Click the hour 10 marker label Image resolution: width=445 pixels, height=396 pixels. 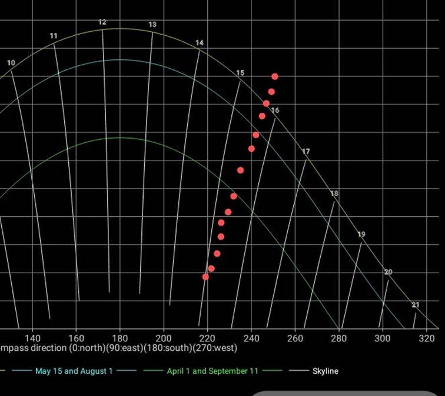pyautogui.click(x=11, y=63)
